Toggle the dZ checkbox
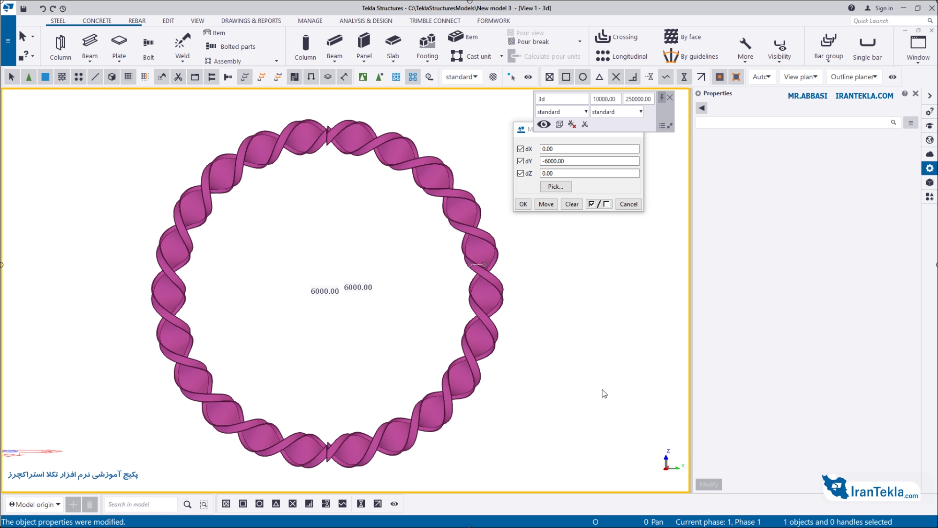 [x=520, y=173]
